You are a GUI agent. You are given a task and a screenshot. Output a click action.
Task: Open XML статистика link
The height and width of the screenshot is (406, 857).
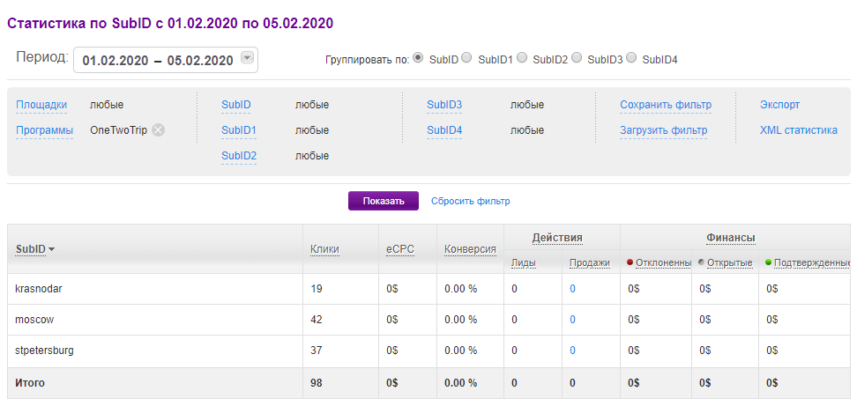798,130
